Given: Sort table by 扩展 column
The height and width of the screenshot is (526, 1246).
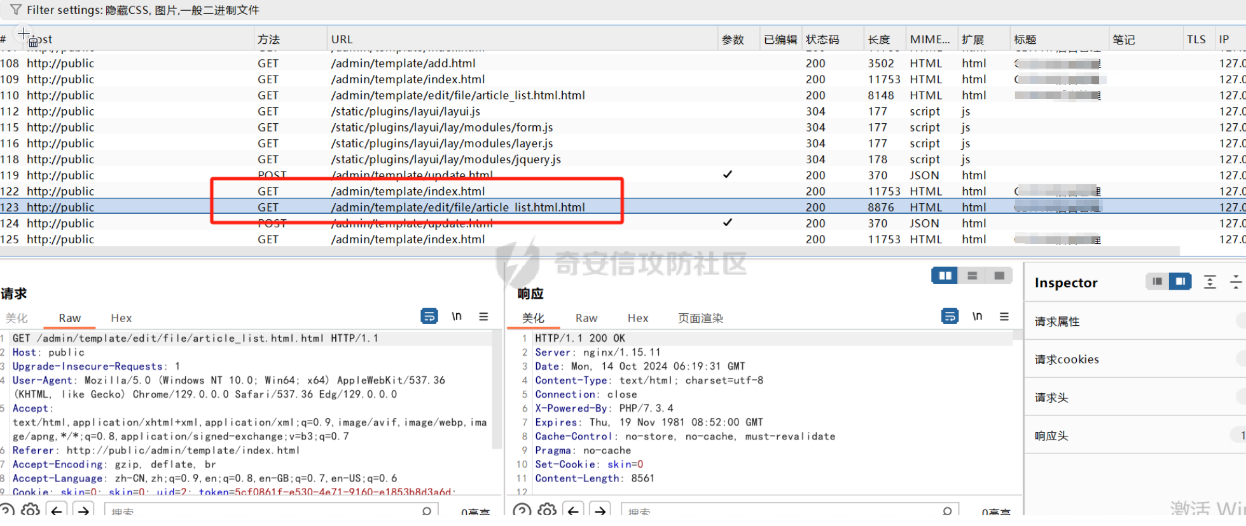Looking at the screenshot, I should (x=984, y=39).
